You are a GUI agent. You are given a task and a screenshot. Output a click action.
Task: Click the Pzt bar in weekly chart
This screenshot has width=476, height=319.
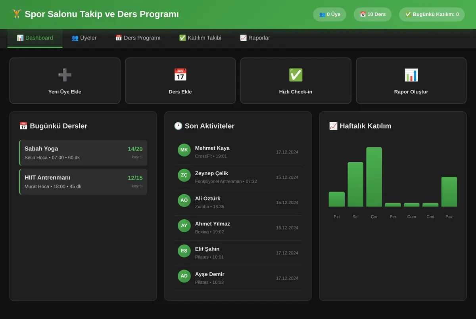click(x=337, y=199)
